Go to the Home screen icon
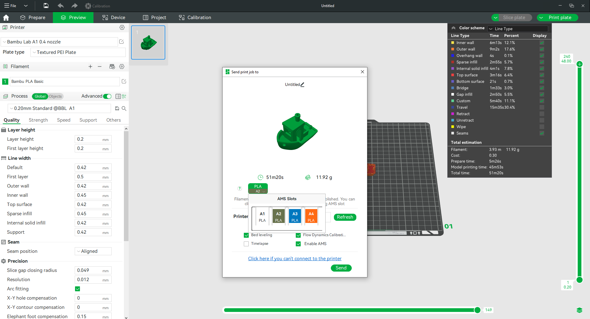The image size is (590, 319). click(x=6, y=18)
